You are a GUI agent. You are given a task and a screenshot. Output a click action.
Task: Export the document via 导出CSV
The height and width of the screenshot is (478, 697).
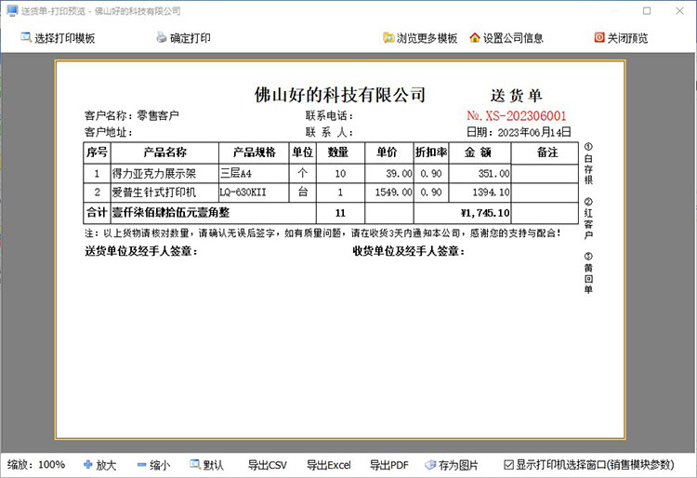267,465
